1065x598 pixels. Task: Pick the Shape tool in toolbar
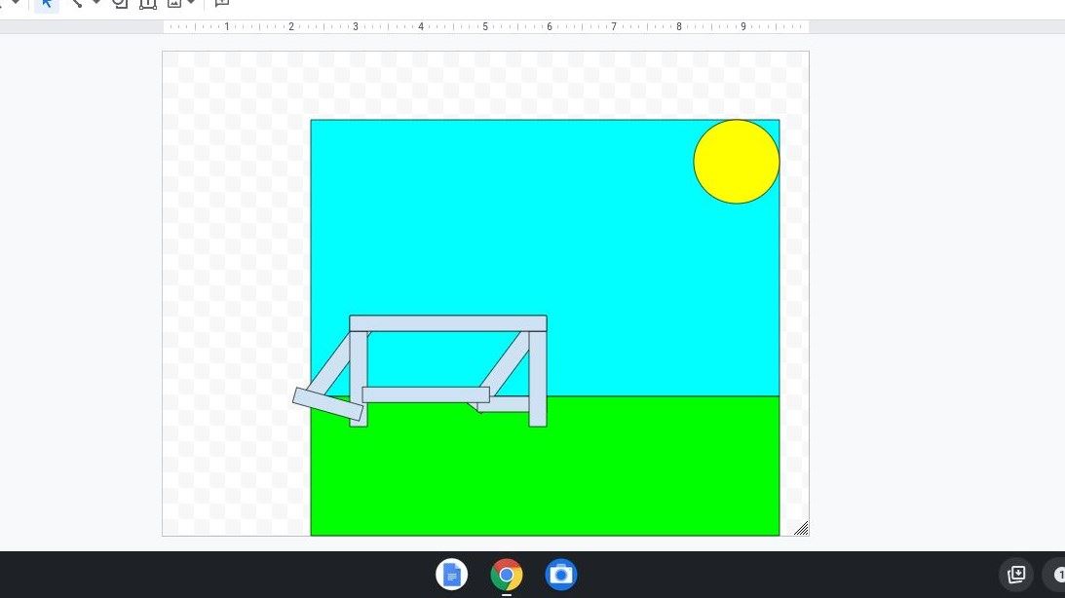click(120, 3)
